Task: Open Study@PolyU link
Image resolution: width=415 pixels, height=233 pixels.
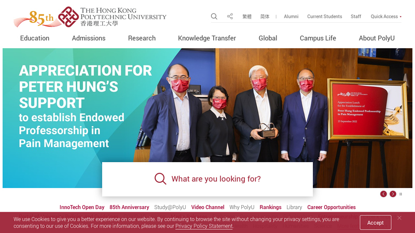Action: [170, 208]
